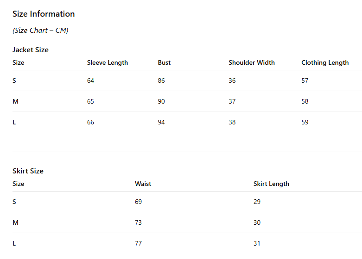Click the Bust column header

click(164, 63)
